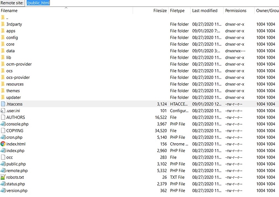Click the .htaccess file icon
The width and height of the screenshot is (279, 197).
(3, 104)
